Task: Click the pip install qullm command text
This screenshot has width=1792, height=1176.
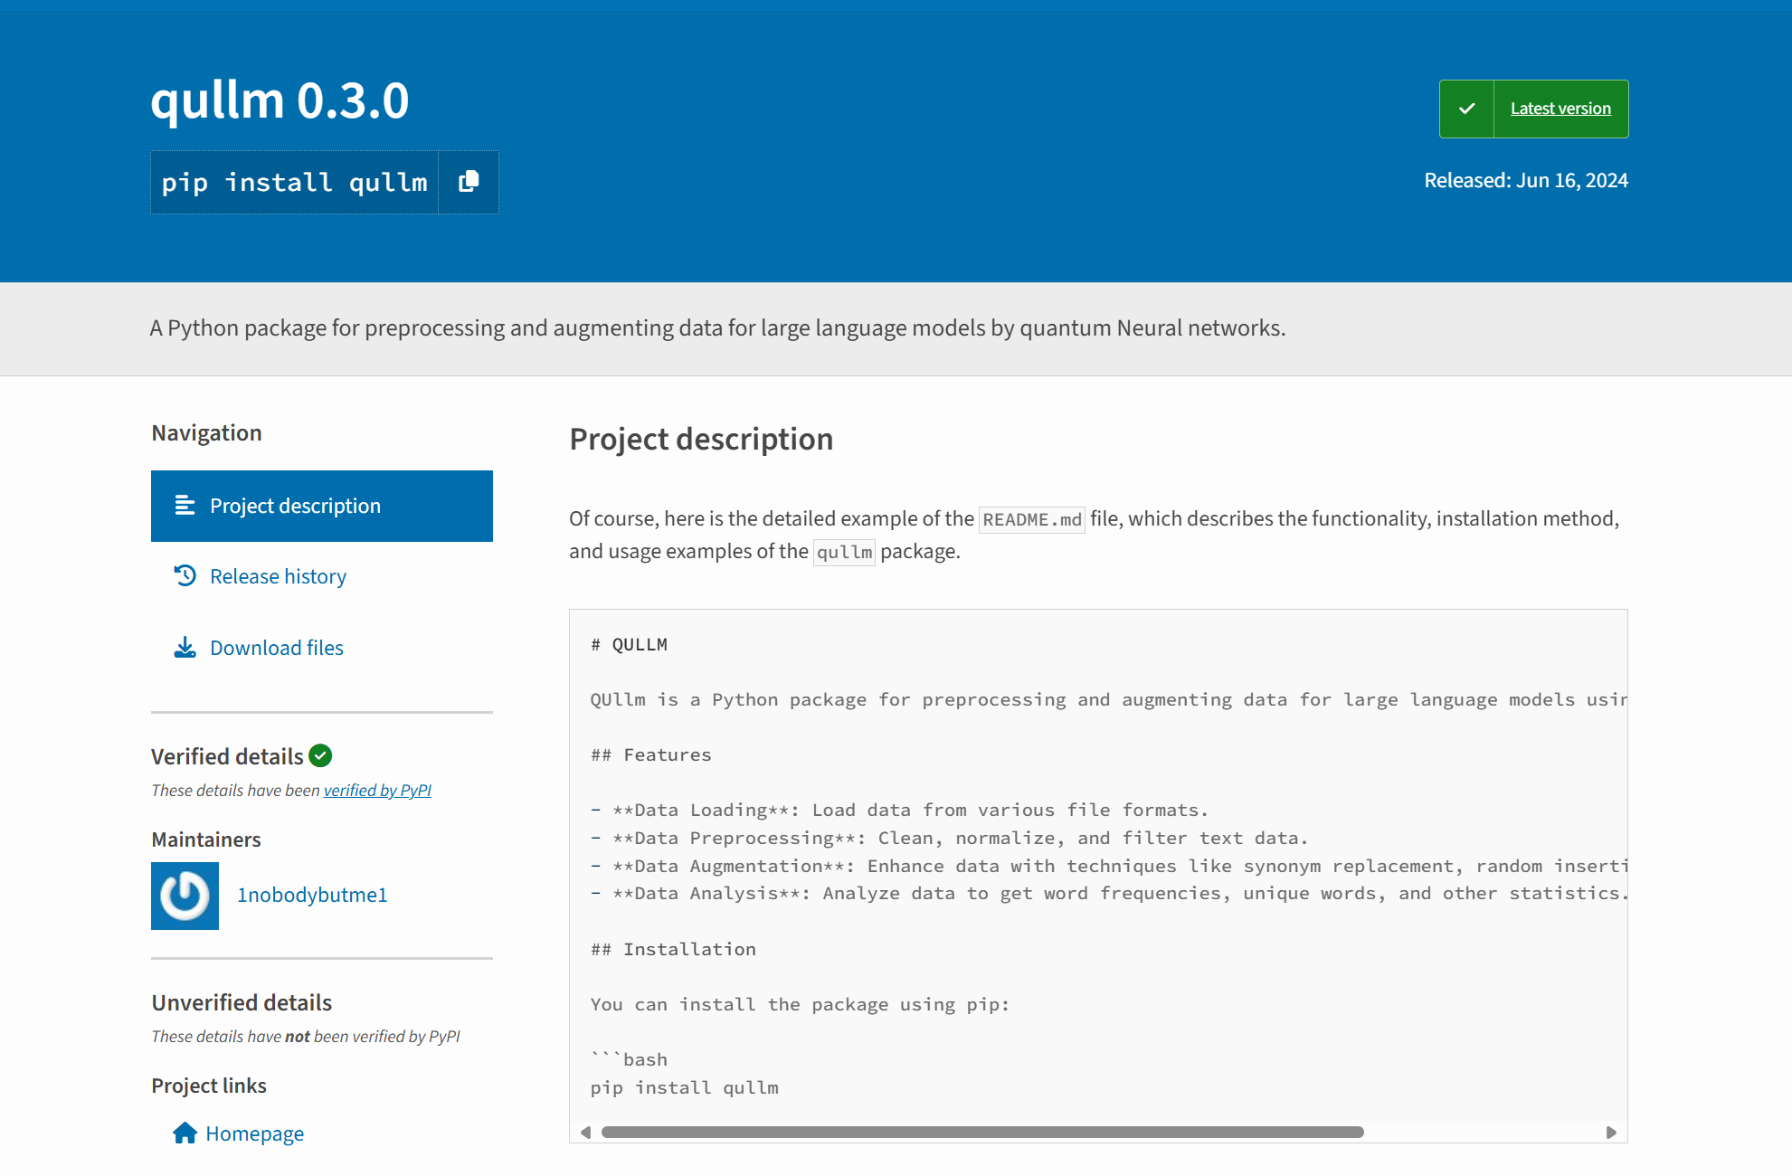Action: (294, 183)
